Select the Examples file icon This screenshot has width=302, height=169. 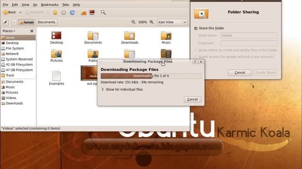coord(56,76)
